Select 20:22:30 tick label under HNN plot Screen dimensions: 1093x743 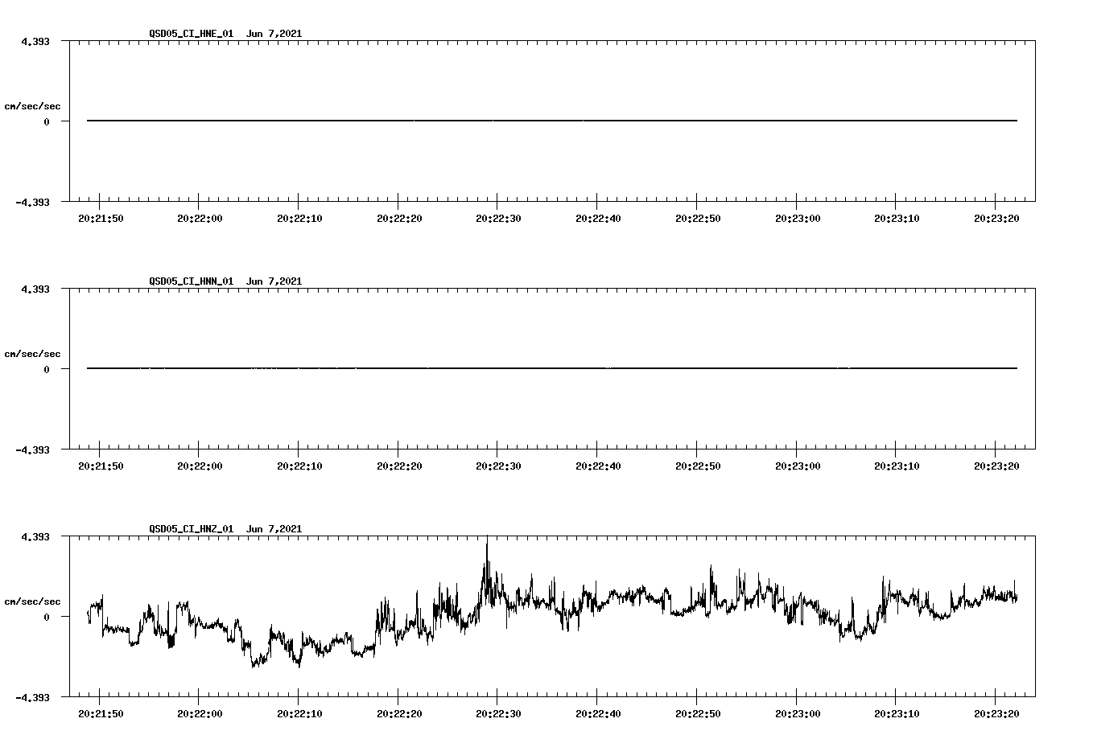click(x=498, y=466)
